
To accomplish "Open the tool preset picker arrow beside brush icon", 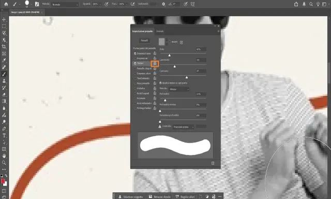I will (x=19, y=4).
